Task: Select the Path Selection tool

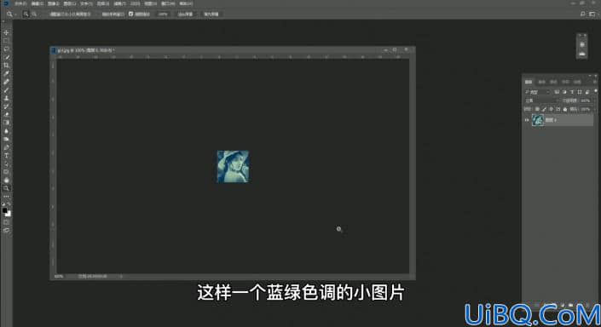Action: click(6, 163)
